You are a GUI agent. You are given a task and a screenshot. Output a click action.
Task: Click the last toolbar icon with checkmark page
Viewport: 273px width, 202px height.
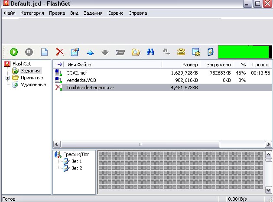tap(211, 52)
